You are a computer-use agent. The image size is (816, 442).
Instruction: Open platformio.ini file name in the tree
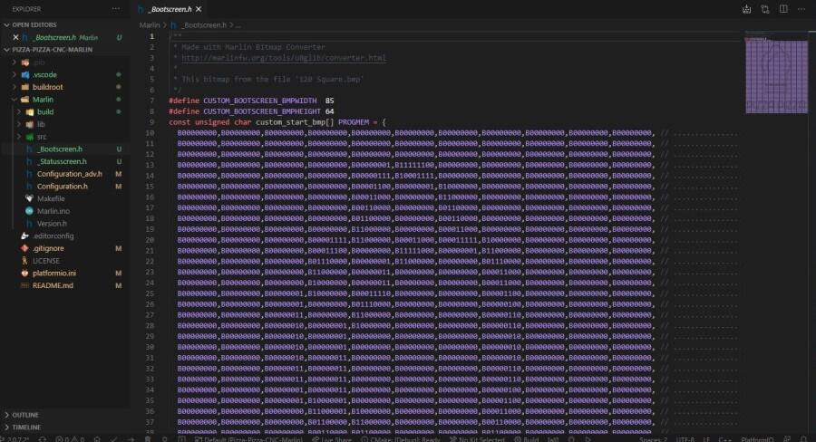pos(54,273)
